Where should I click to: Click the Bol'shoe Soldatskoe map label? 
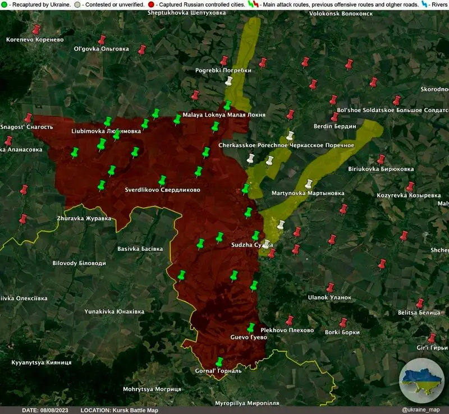pos(393,110)
